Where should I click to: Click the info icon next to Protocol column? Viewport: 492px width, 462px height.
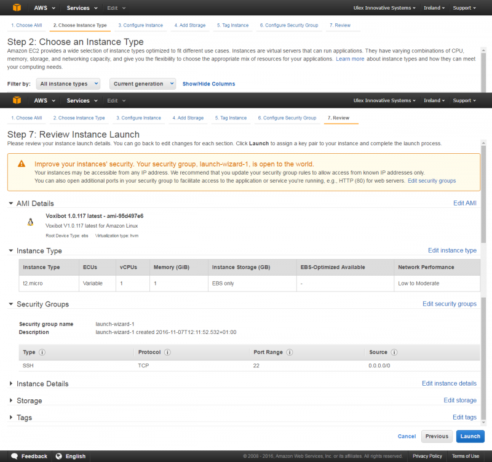[167, 352]
